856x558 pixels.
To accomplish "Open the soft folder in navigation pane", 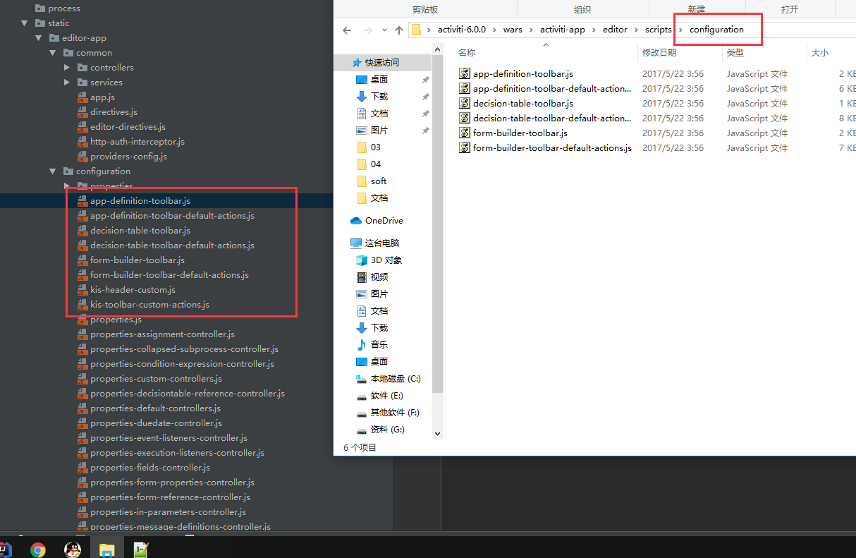I will pos(379,181).
